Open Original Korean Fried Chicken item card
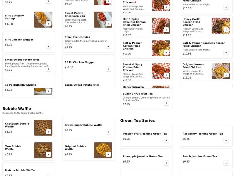The image size is (235, 176). pos(206,71)
